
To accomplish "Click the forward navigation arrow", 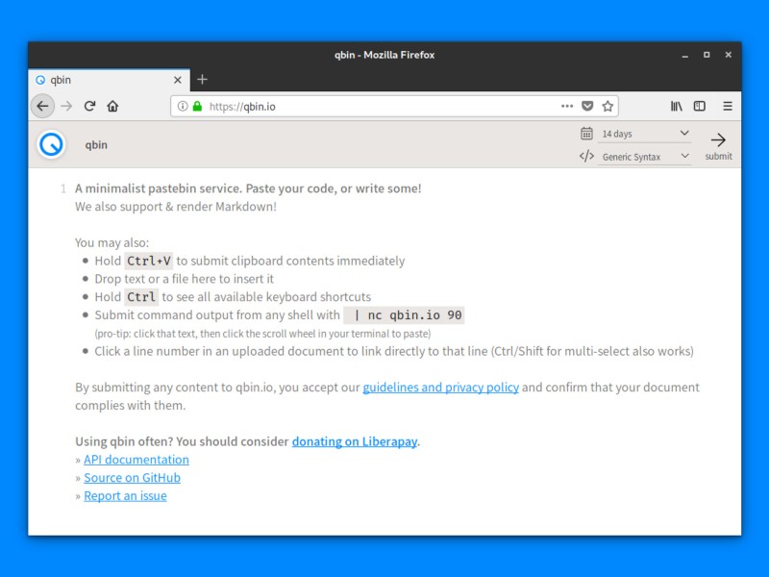I will (x=66, y=106).
